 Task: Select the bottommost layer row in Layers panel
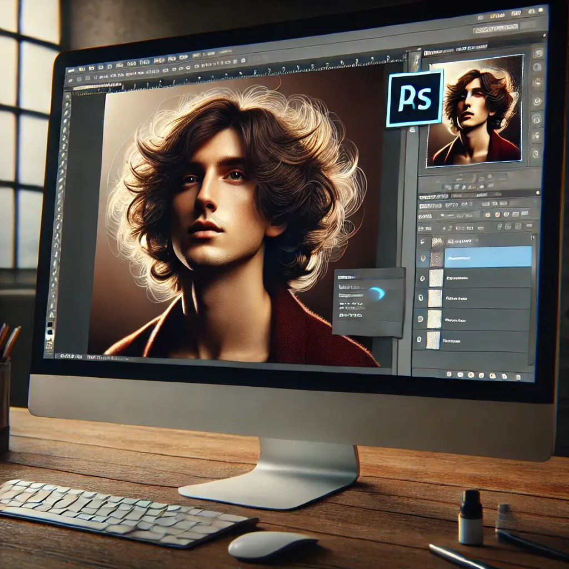coord(471,341)
